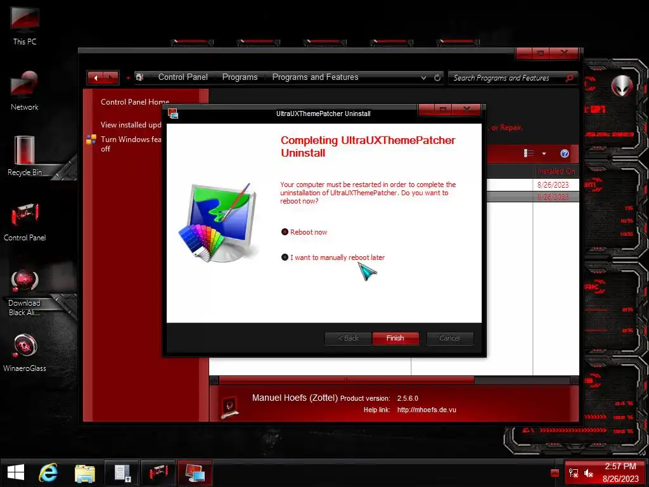649x487 pixels.
Task: Open the blue help question mark icon
Action: [565, 153]
